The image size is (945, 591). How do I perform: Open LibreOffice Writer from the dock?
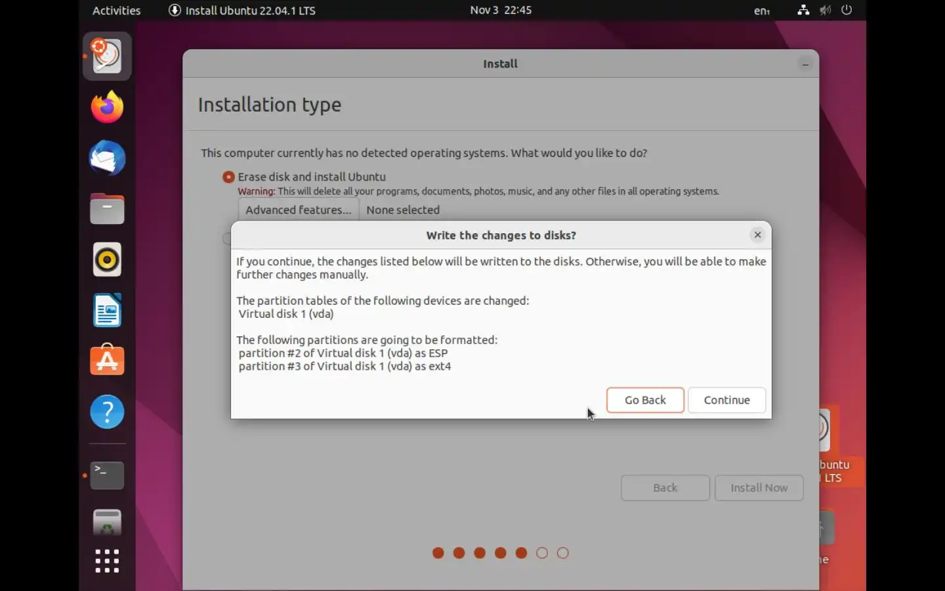(x=107, y=310)
